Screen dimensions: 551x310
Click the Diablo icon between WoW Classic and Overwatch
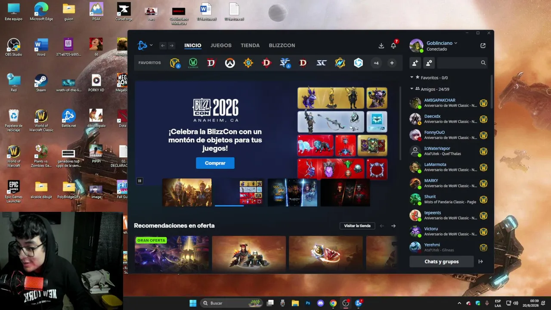click(x=211, y=63)
